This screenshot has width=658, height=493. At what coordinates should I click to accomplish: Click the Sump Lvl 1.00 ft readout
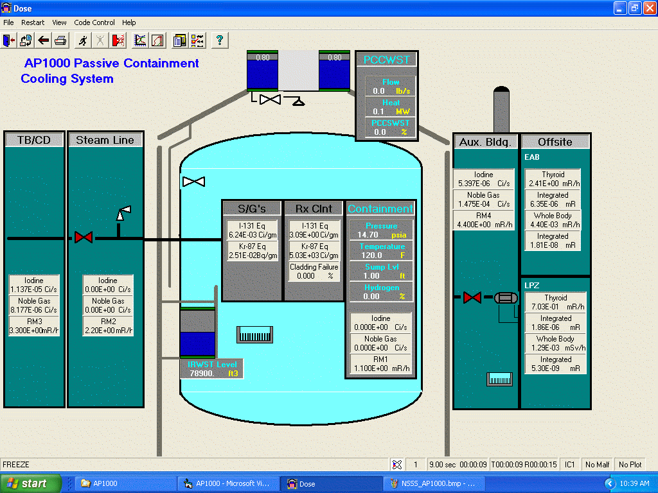(382, 272)
